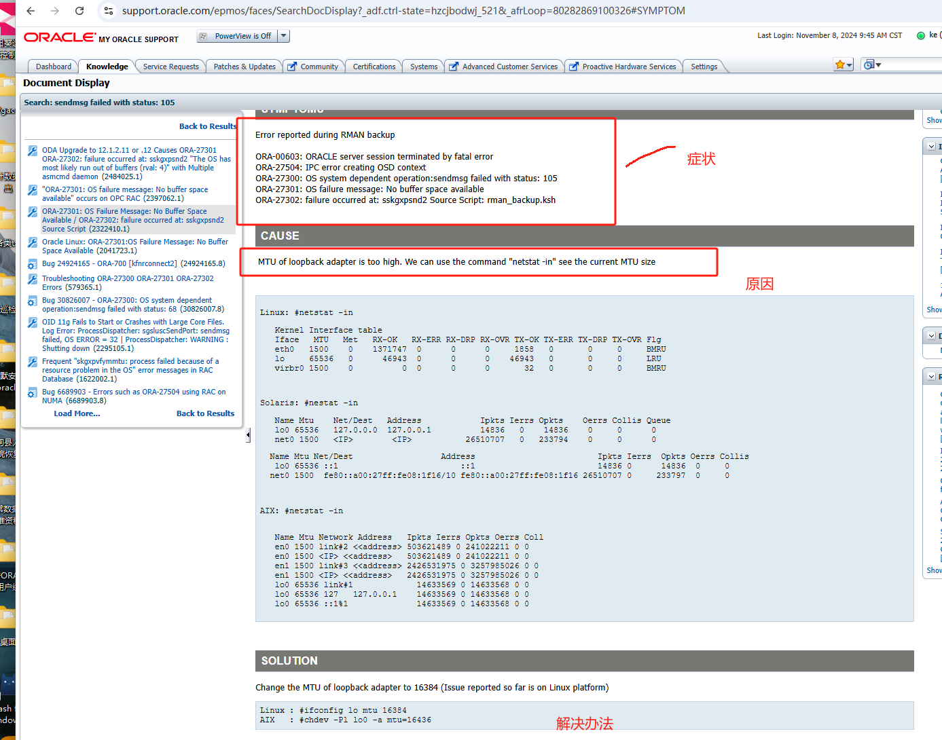Open the site information icon beside the URL

[x=109, y=11]
